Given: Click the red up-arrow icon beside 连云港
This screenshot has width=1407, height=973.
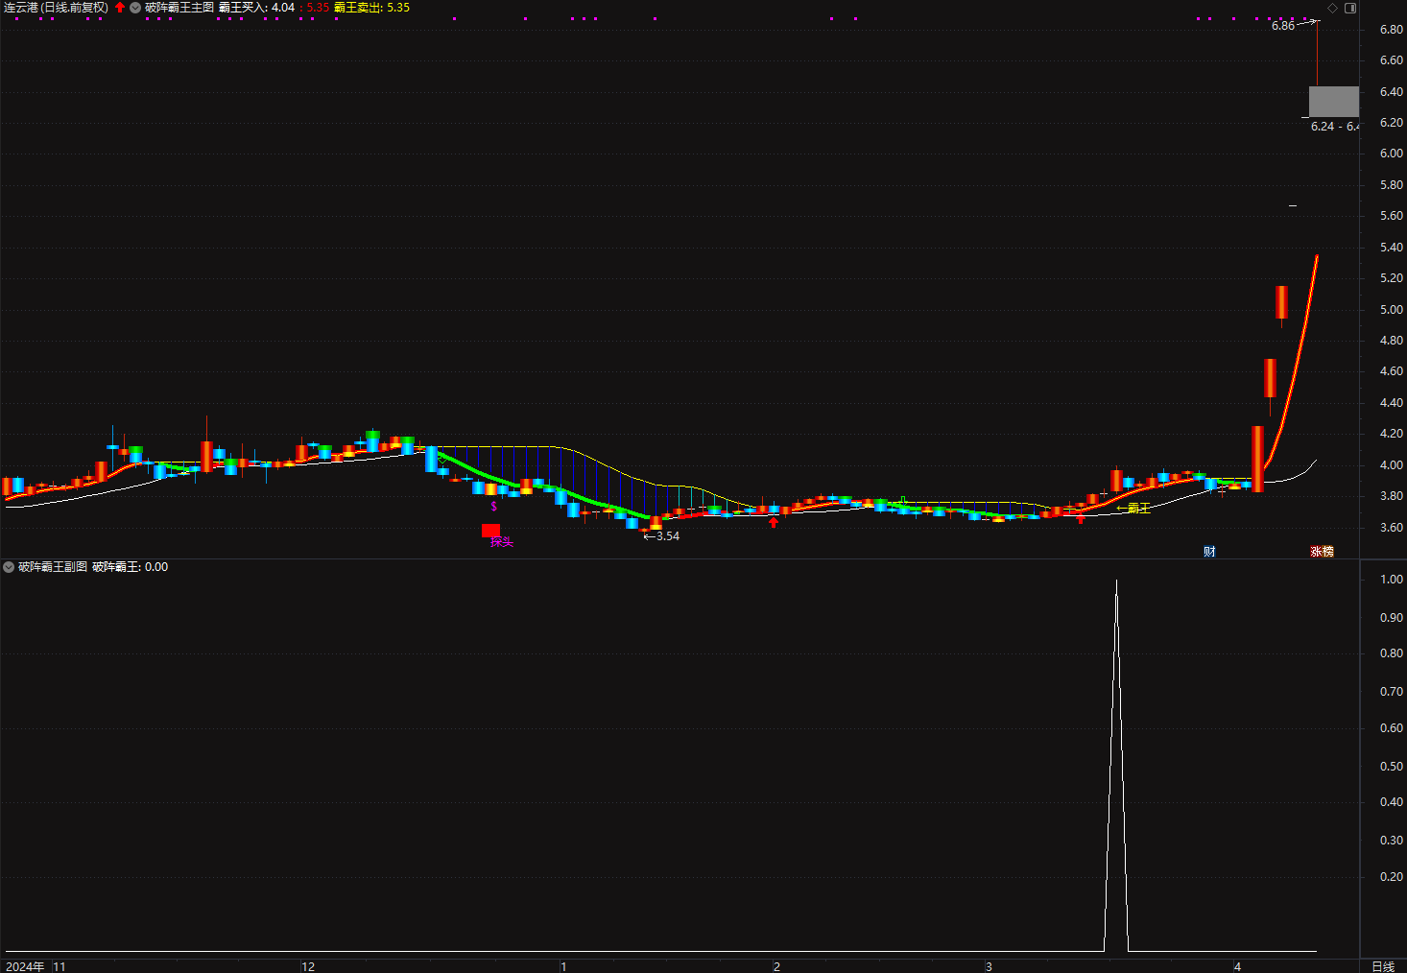Looking at the screenshot, I should (x=120, y=8).
